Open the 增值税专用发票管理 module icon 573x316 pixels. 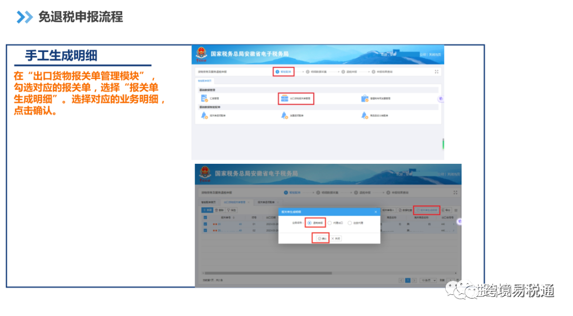(x=364, y=99)
